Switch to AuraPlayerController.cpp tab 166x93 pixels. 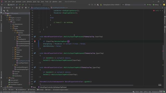[40, 8]
